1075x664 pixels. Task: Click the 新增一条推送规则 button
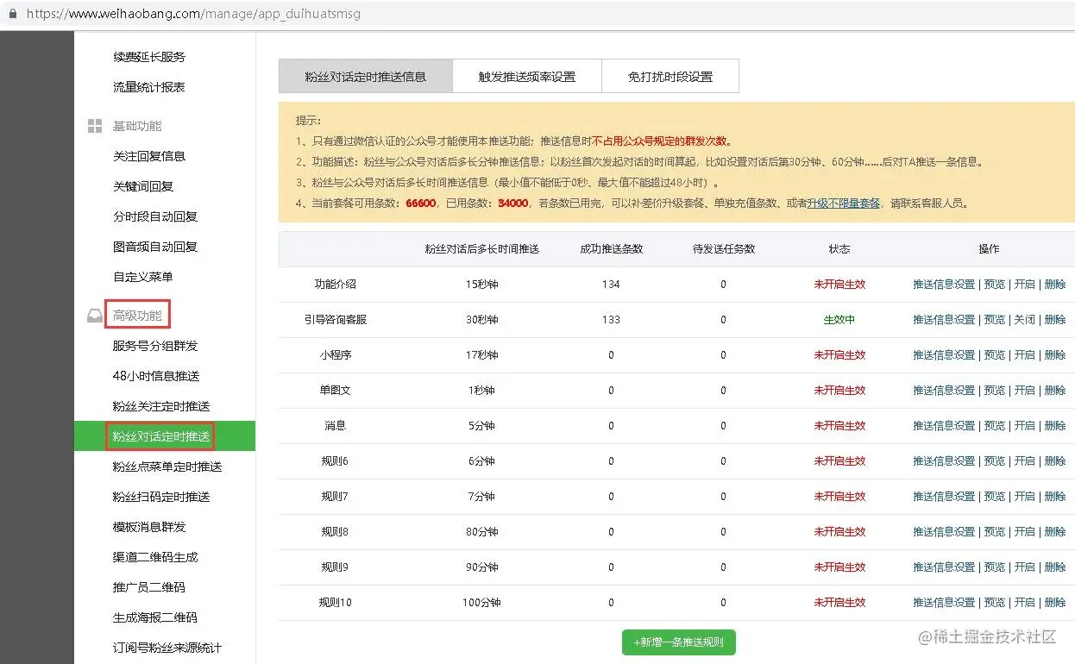[678, 642]
